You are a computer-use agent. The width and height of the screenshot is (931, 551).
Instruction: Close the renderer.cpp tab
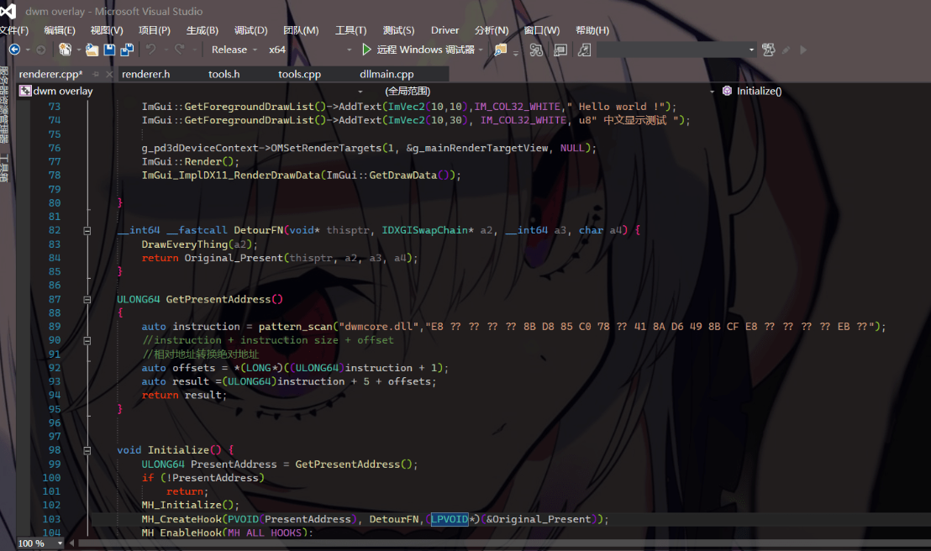pos(109,74)
